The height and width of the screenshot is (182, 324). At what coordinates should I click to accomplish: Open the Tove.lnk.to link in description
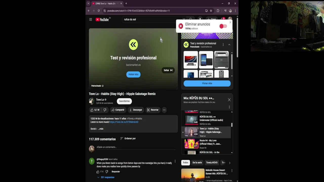pyautogui.click(x=124, y=122)
